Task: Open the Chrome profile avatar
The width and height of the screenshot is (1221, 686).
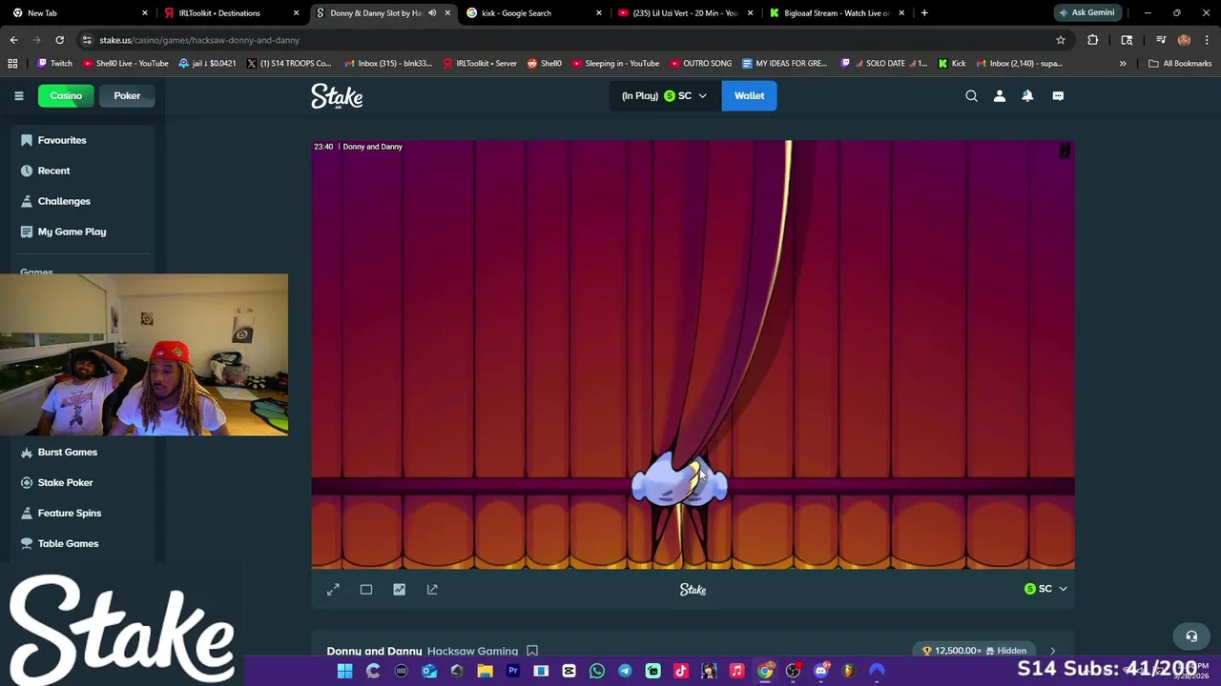Action: [1184, 40]
